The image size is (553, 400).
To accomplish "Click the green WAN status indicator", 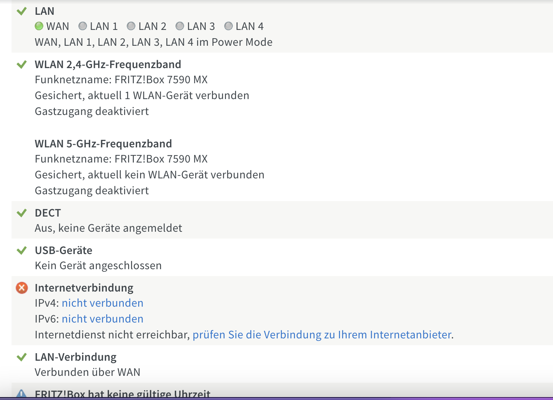I will coord(39,26).
